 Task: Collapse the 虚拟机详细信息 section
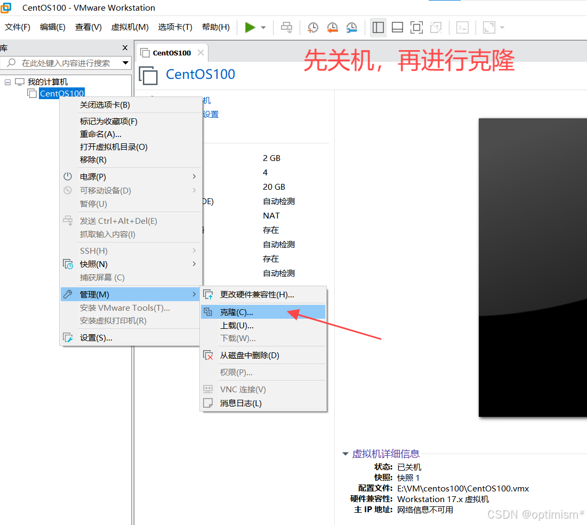345,454
